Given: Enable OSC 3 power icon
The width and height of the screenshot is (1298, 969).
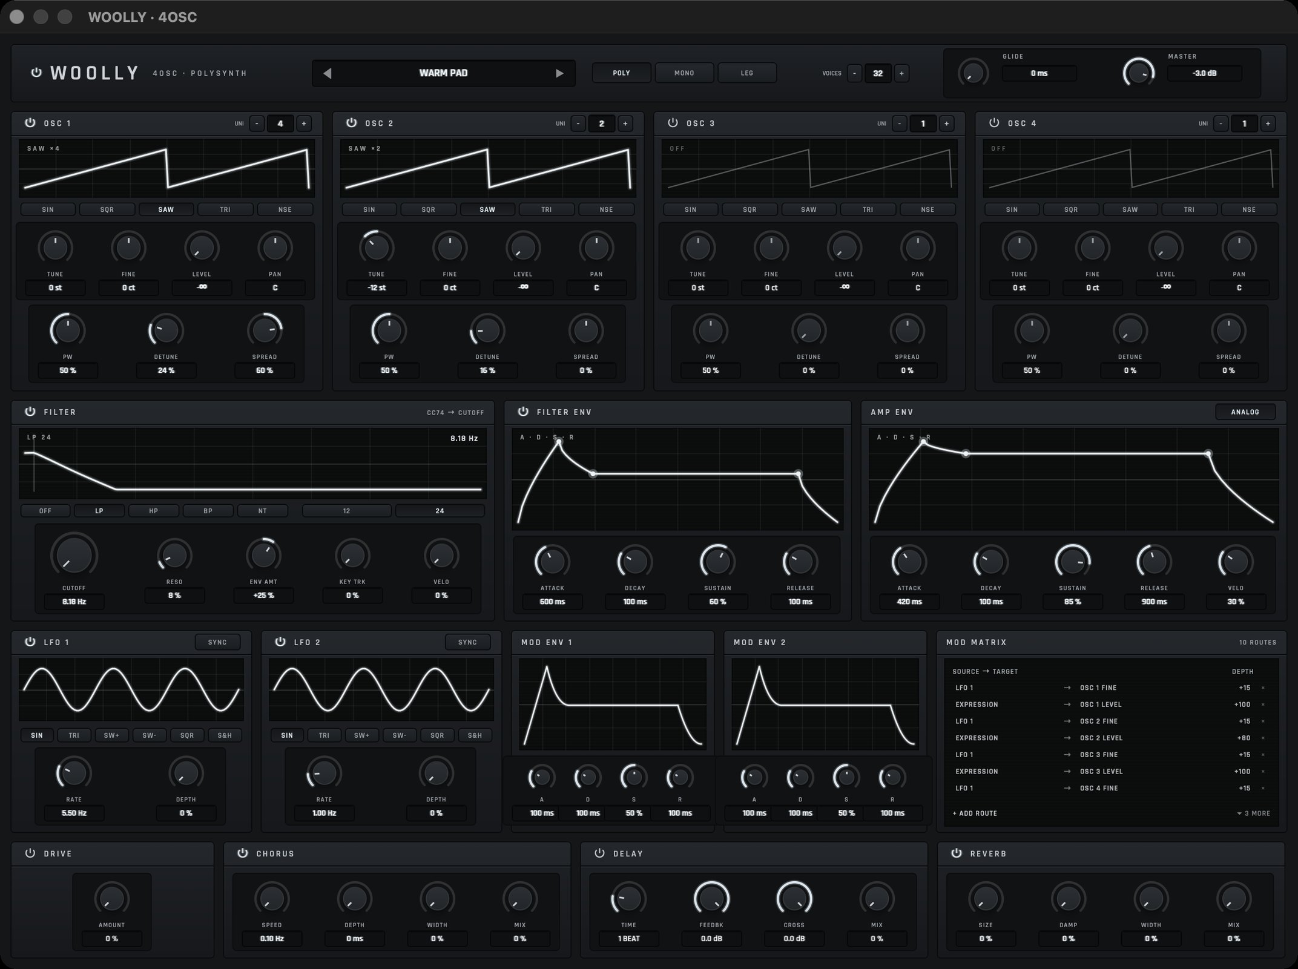Looking at the screenshot, I should click(x=673, y=123).
